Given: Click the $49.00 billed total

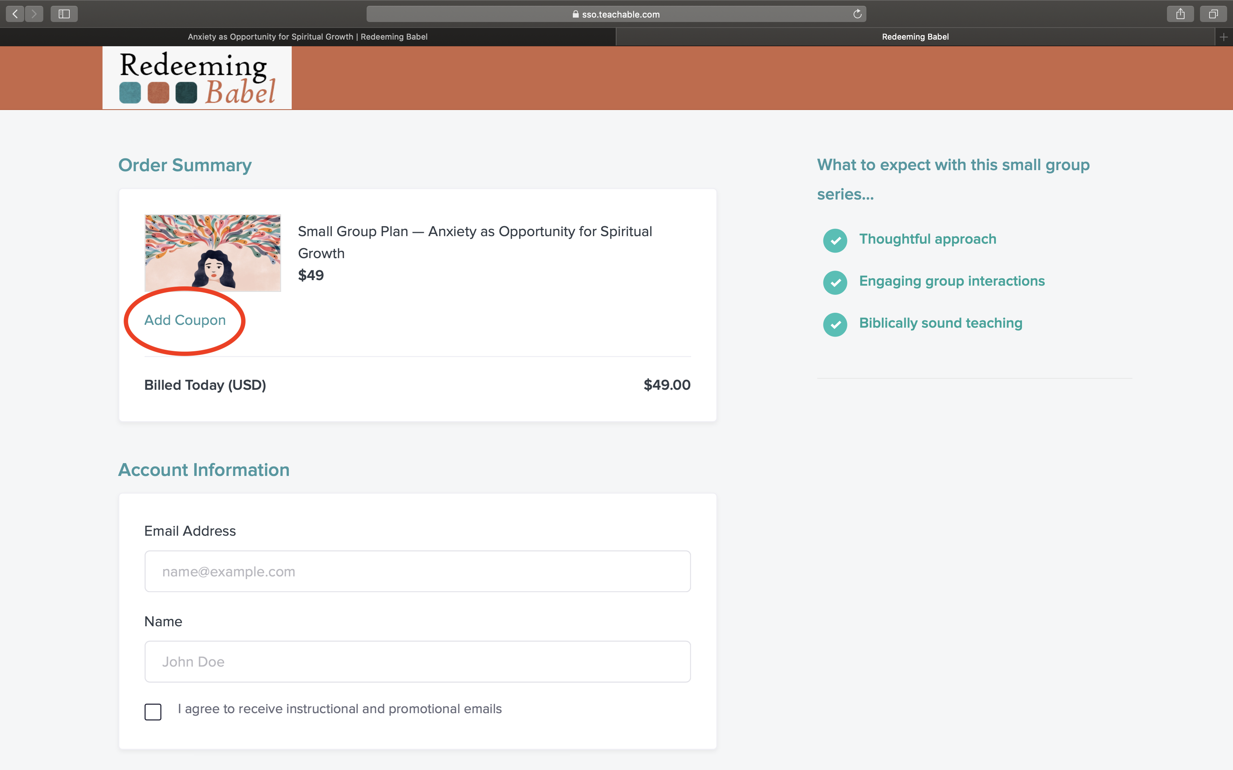Looking at the screenshot, I should pos(667,385).
